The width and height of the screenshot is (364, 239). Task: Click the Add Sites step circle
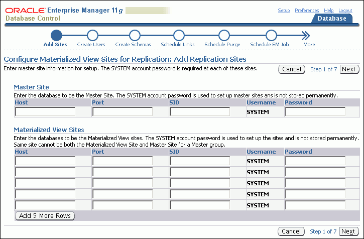click(x=56, y=36)
